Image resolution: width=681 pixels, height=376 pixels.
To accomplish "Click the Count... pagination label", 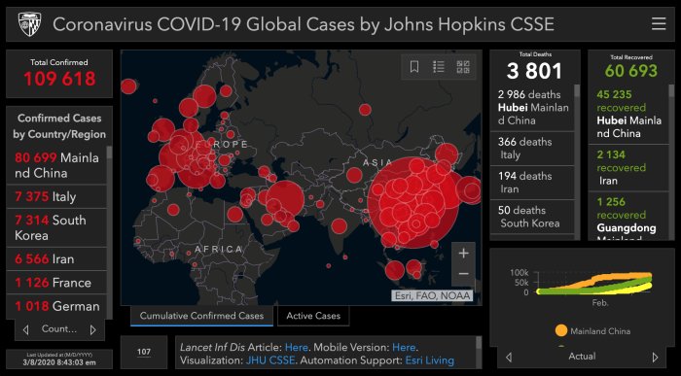I will (59, 329).
